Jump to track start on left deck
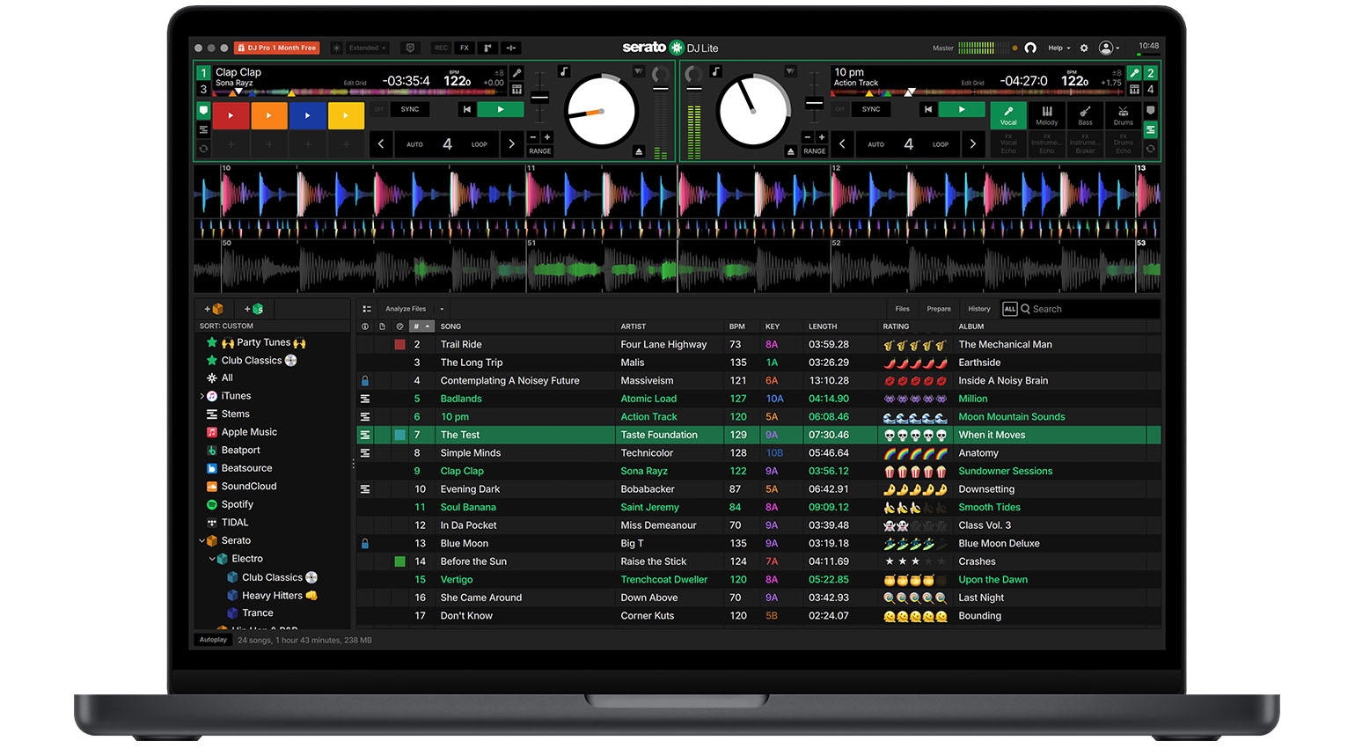The height and width of the screenshot is (748, 1355). [467, 109]
